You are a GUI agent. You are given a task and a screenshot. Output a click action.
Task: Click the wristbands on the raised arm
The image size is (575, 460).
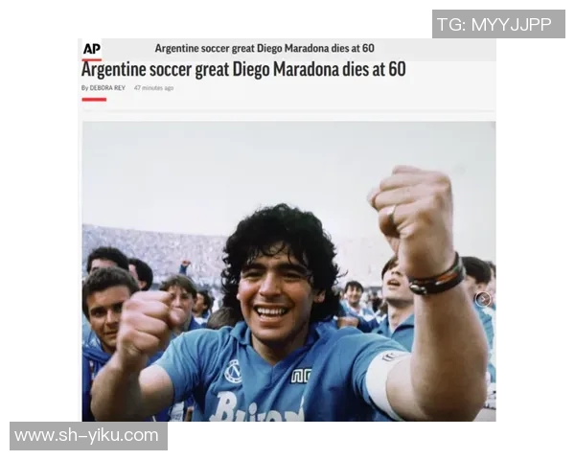point(438,279)
